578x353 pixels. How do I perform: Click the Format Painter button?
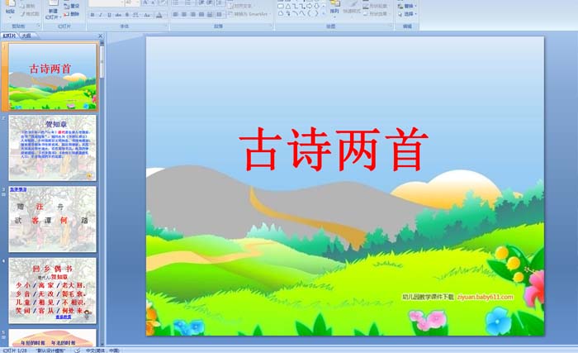tap(30, 14)
